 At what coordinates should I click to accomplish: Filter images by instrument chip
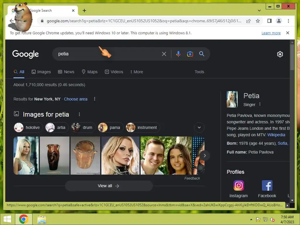coord(143,127)
